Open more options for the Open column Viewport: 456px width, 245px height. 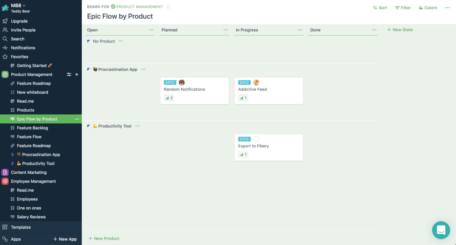tap(151, 30)
